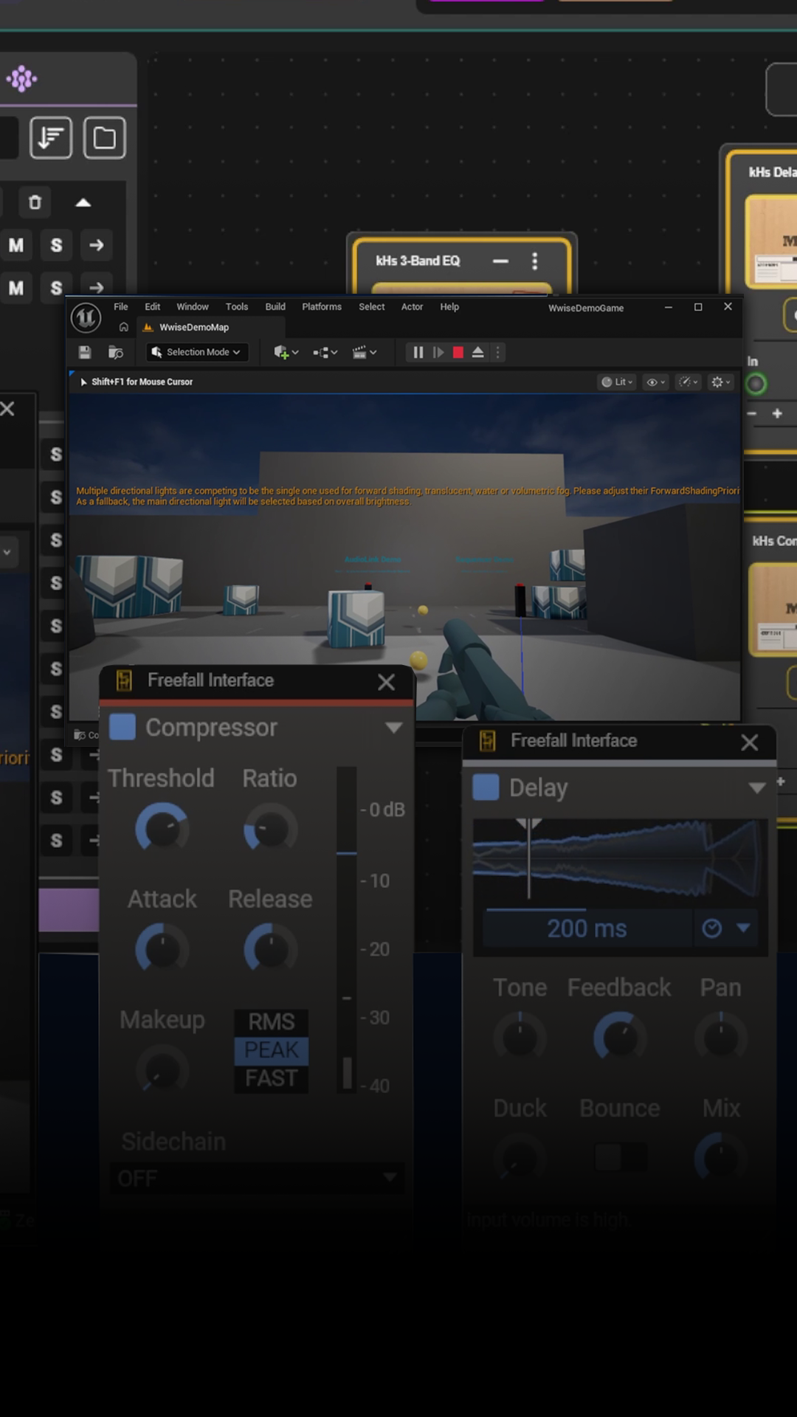Adjust the Compressor Attack knob
This screenshot has height=1417, width=797.
pos(162,950)
